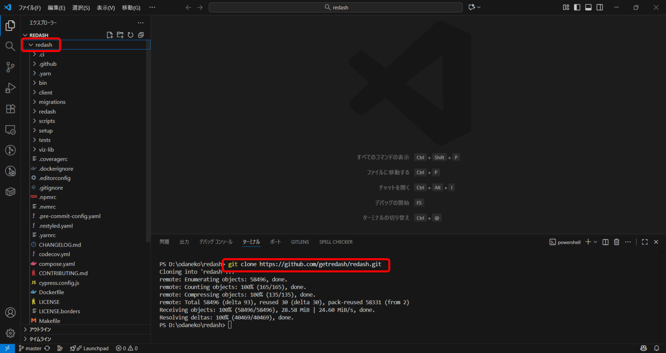Image resolution: width=666 pixels, height=353 pixels.
Task: Refresh the Explorer file tree
Action: point(131,35)
